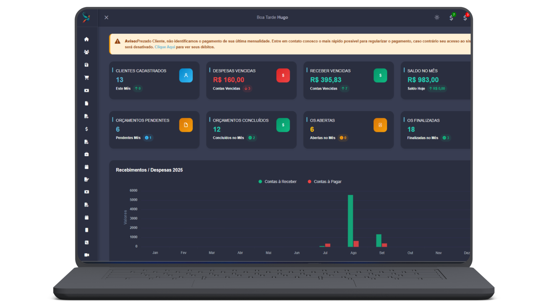548x308 pixels.
Task: Open the calendar icon in the sidebar
Action: click(86, 167)
